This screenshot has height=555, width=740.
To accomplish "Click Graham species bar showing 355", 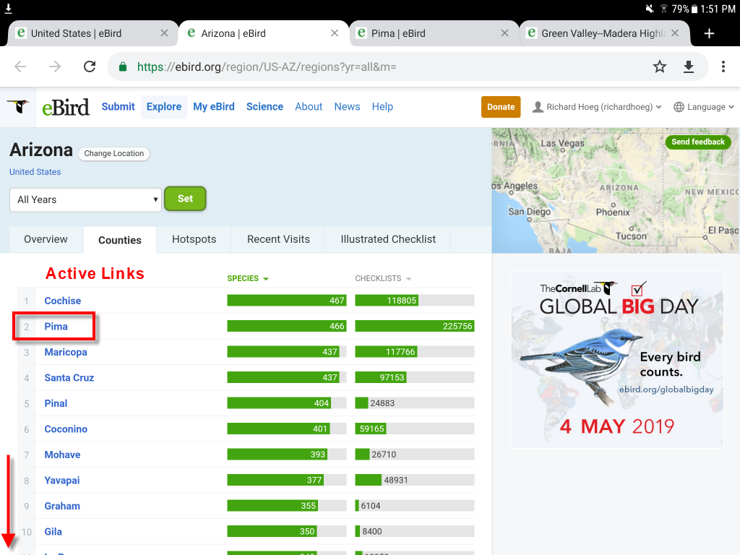I will (x=272, y=506).
